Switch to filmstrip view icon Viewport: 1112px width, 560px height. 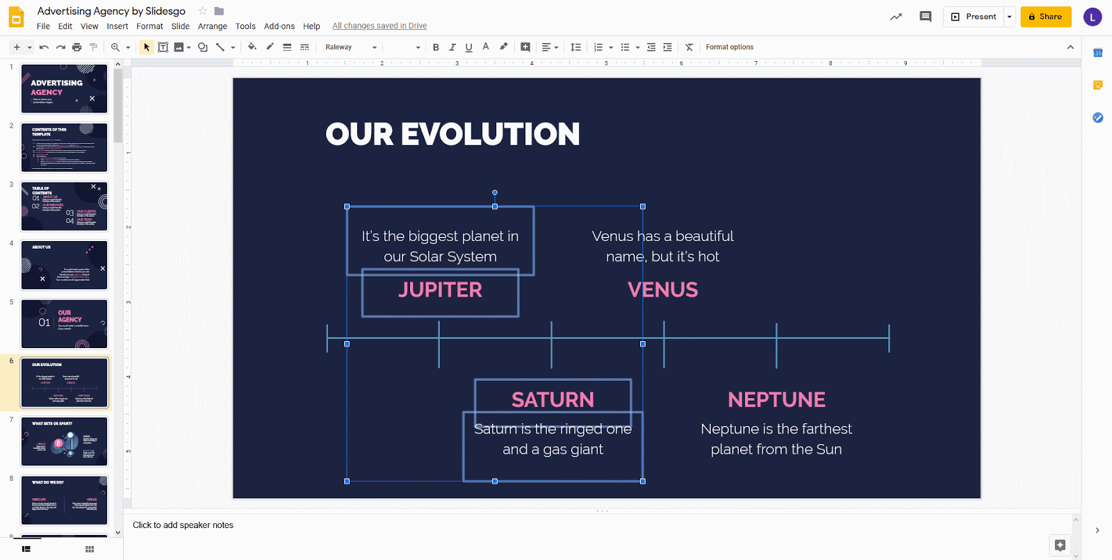click(26, 549)
